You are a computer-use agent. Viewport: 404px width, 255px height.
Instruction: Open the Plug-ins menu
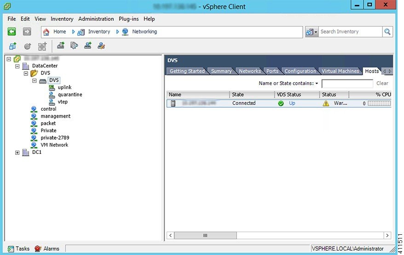tap(128, 19)
